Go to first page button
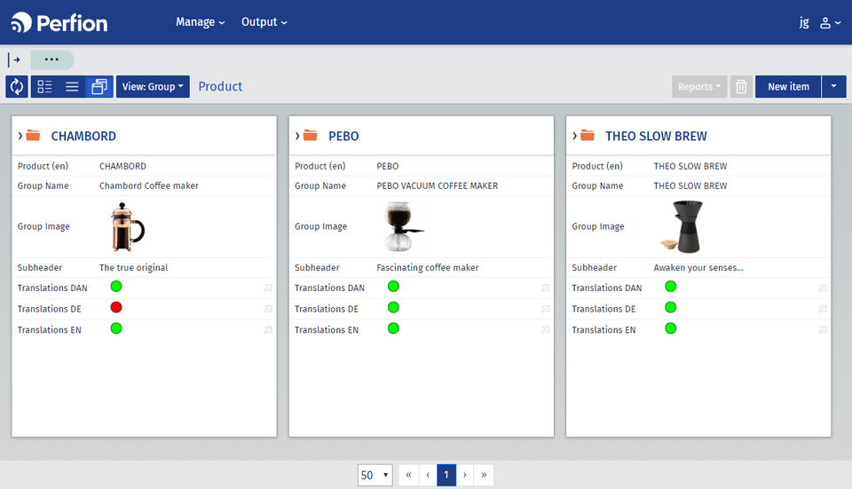 [x=408, y=475]
